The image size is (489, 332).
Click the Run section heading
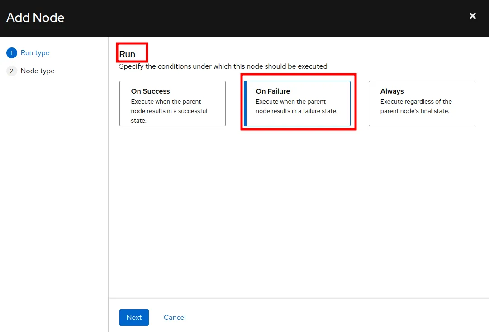coord(127,54)
